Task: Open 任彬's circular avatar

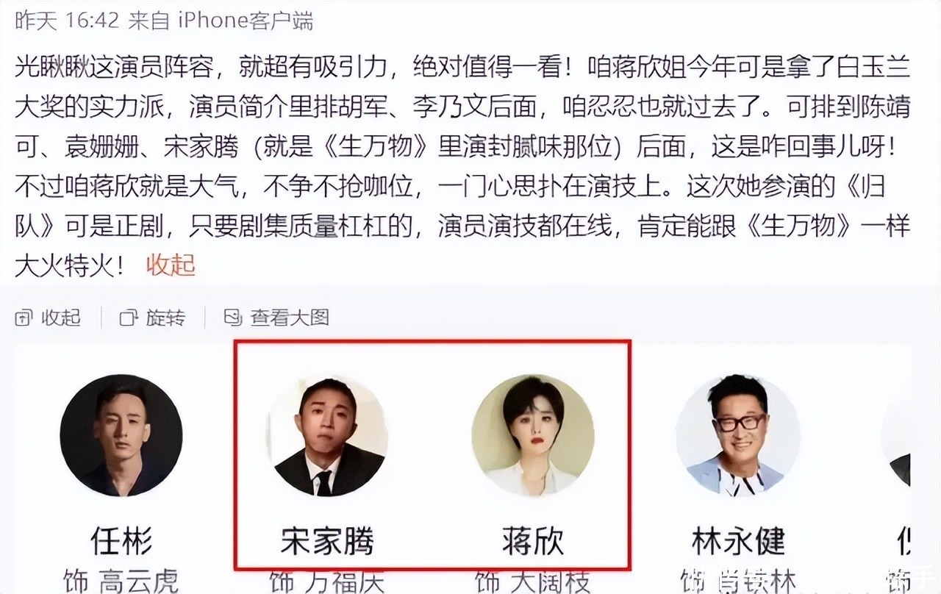Action: point(121,435)
